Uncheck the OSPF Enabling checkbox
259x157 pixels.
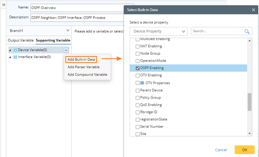[x=138, y=68]
